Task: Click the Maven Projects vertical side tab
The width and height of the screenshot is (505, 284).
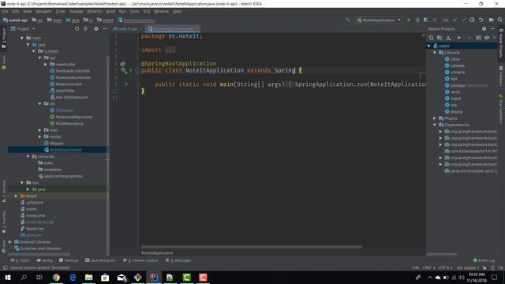Action: pyautogui.click(x=501, y=43)
